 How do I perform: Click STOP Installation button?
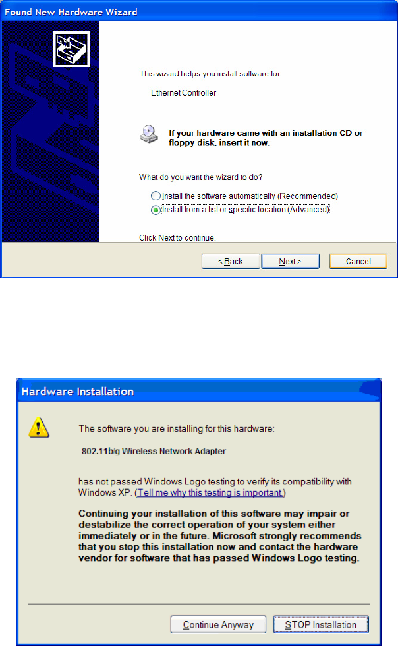point(320,625)
